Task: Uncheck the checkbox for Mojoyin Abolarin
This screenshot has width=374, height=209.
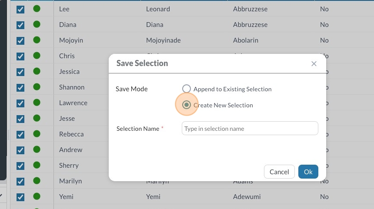Action: 20,40
